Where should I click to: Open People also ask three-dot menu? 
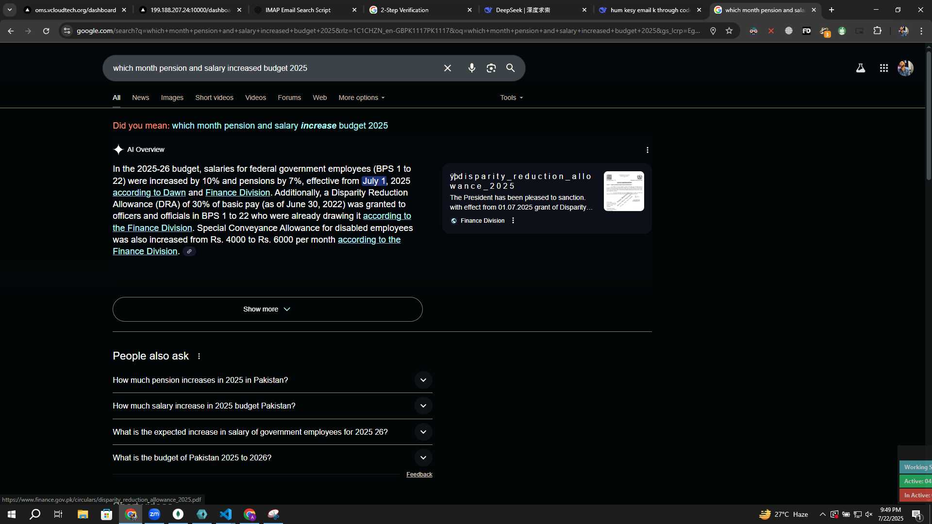(x=199, y=356)
